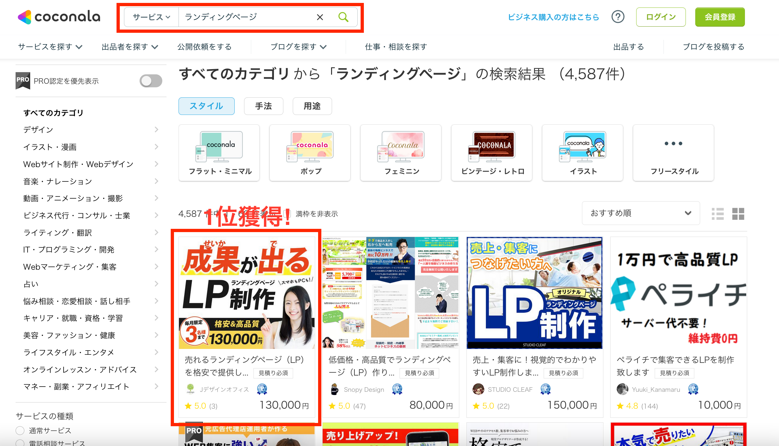Click the ランディングページ search input
The height and width of the screenshot is (446, 779).
[247, 17]
